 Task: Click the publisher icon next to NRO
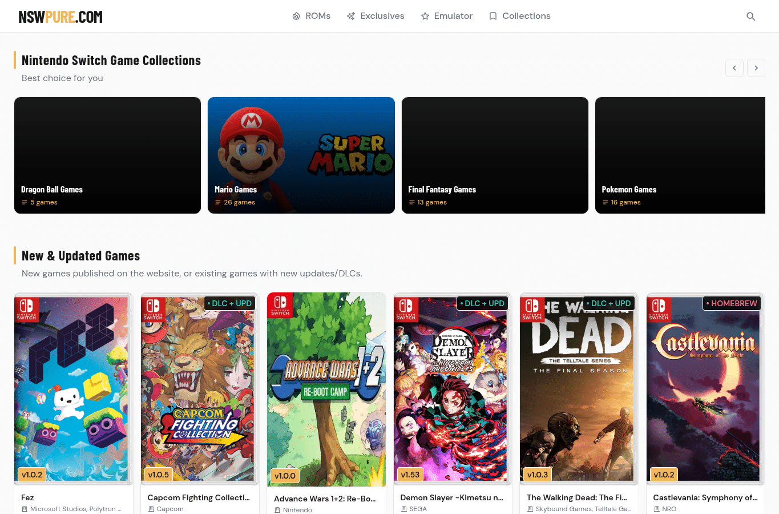coord(657,509)
